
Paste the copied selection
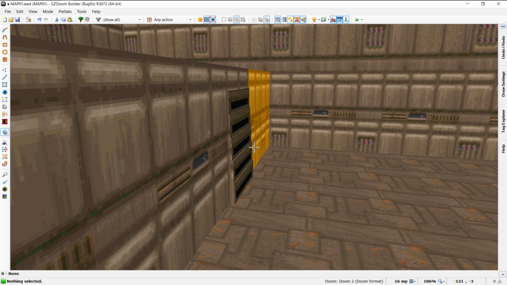pyautogui.click(x=69, y=20)
